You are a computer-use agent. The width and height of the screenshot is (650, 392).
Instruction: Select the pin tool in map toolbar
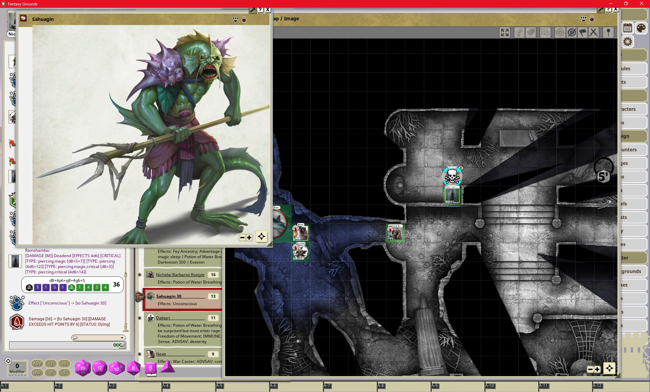(608, 32)
